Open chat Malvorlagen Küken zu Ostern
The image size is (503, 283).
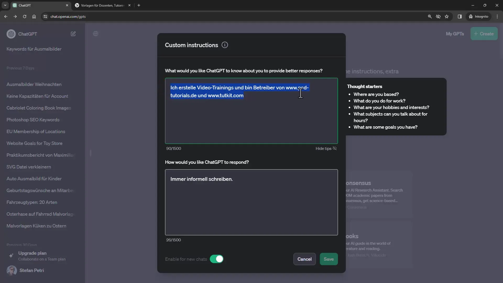36,226
